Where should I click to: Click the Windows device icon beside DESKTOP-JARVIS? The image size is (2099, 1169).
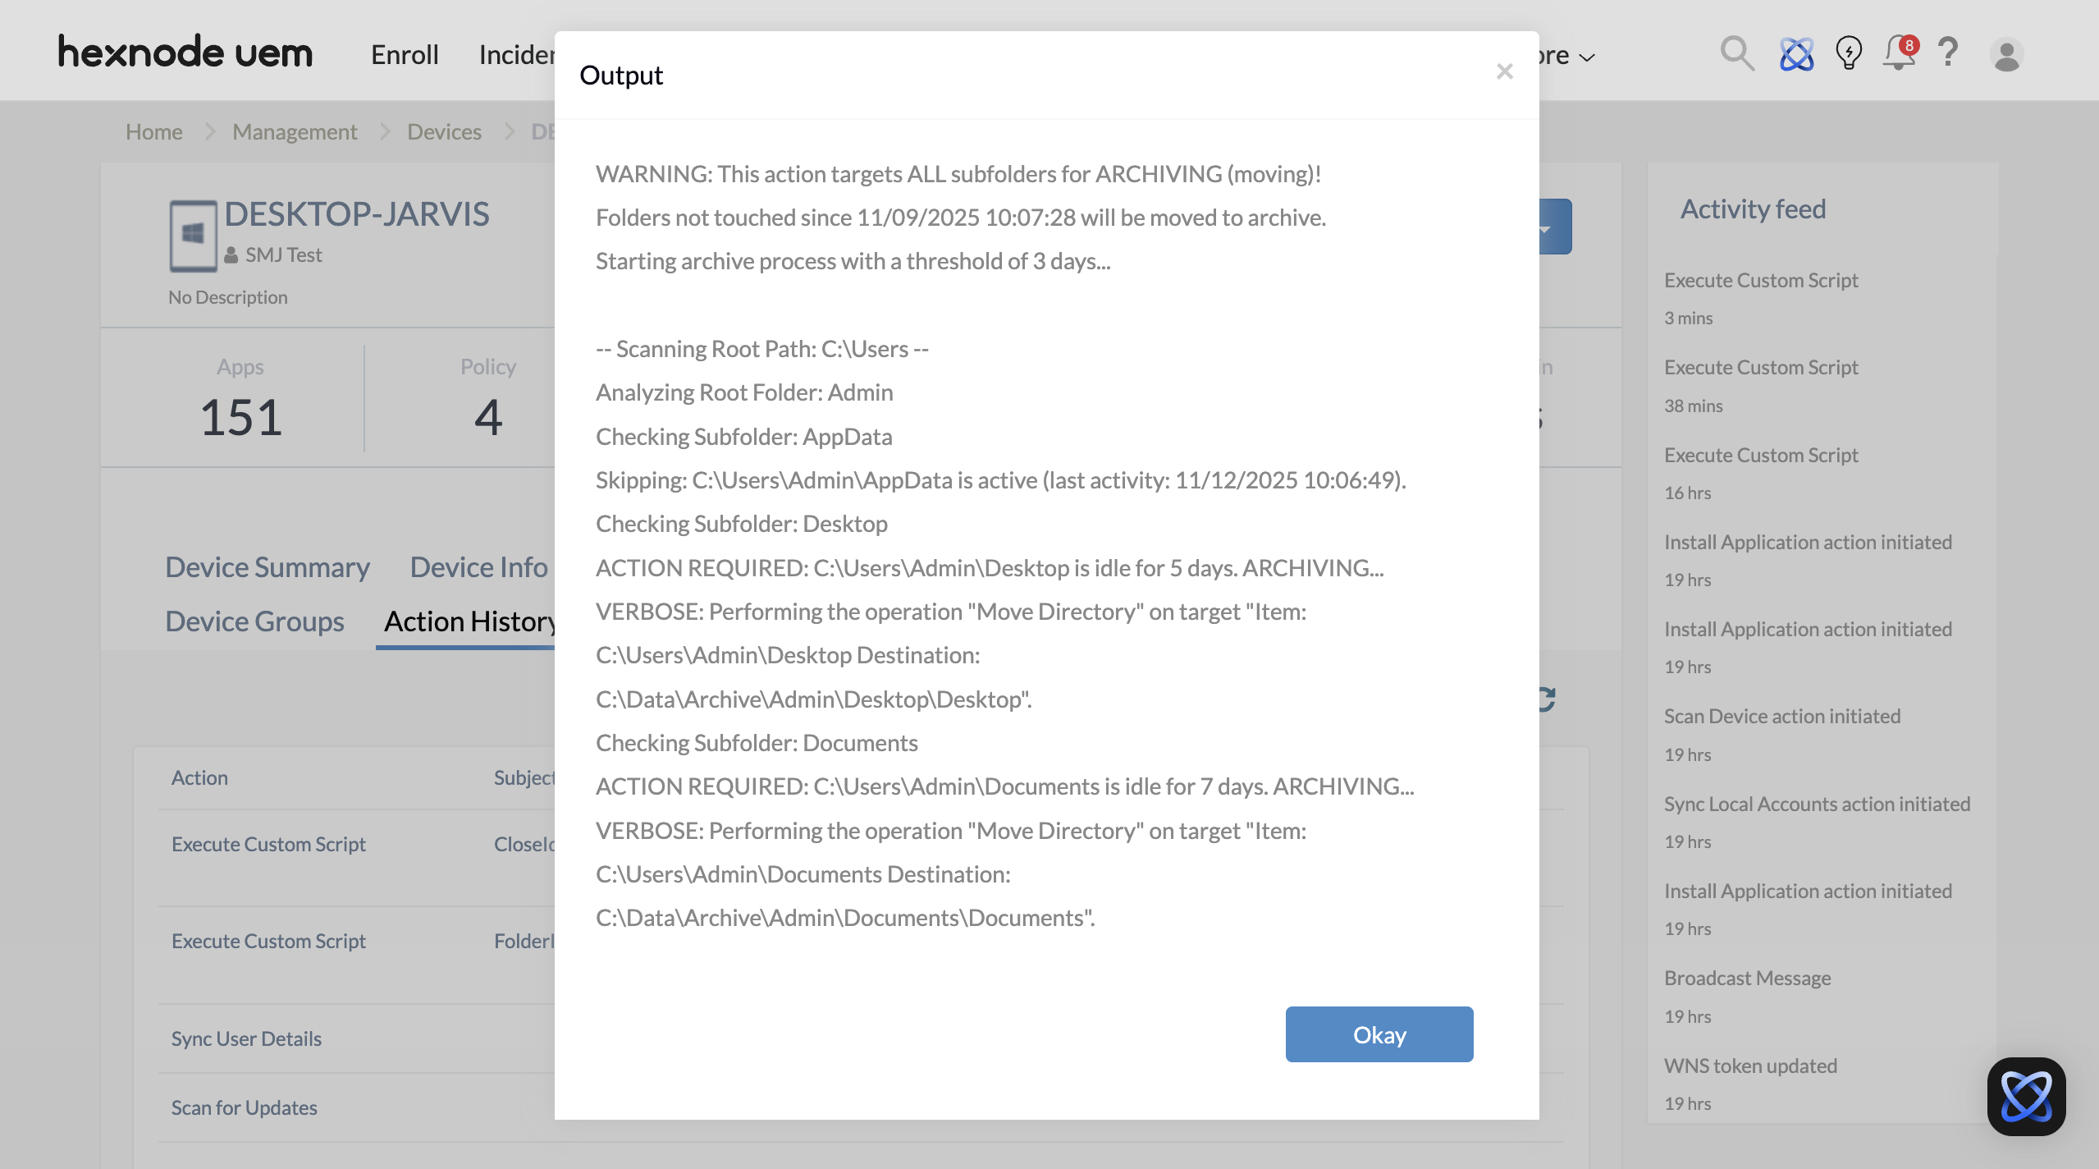click(x=193, y=236)
